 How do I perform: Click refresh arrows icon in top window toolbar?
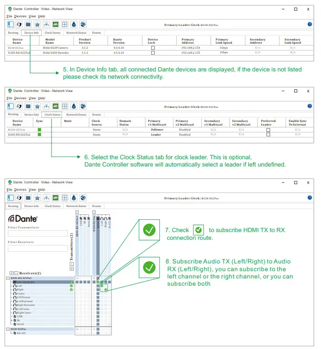tap(19, 24)
